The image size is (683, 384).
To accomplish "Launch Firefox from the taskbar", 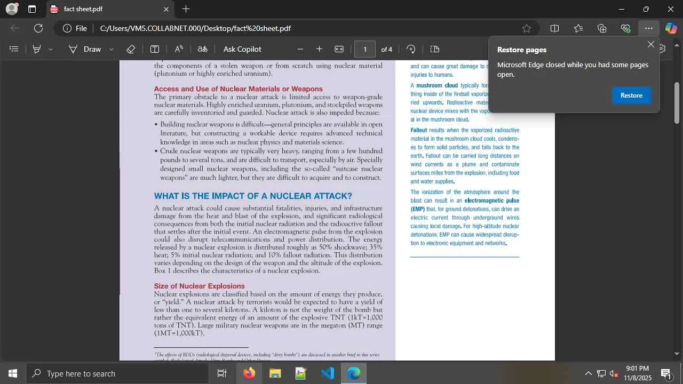I will 249,373.
